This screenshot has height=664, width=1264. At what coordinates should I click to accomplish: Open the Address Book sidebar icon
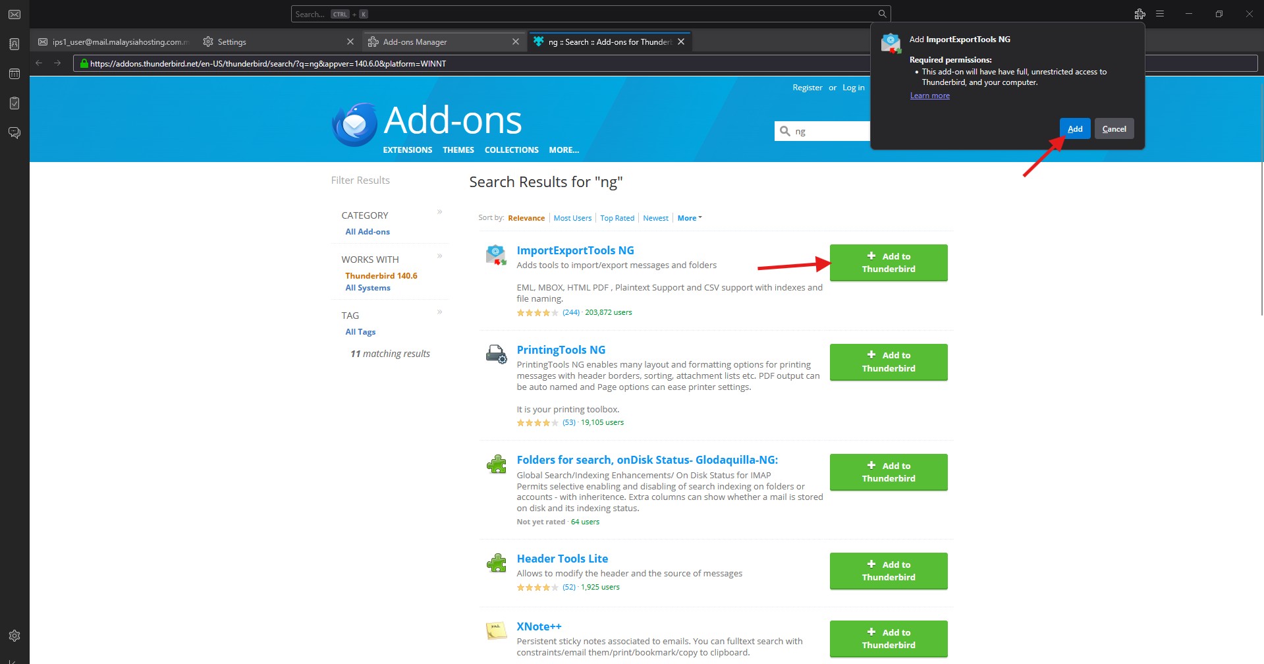pyautogui.click(x=14, y=44)
